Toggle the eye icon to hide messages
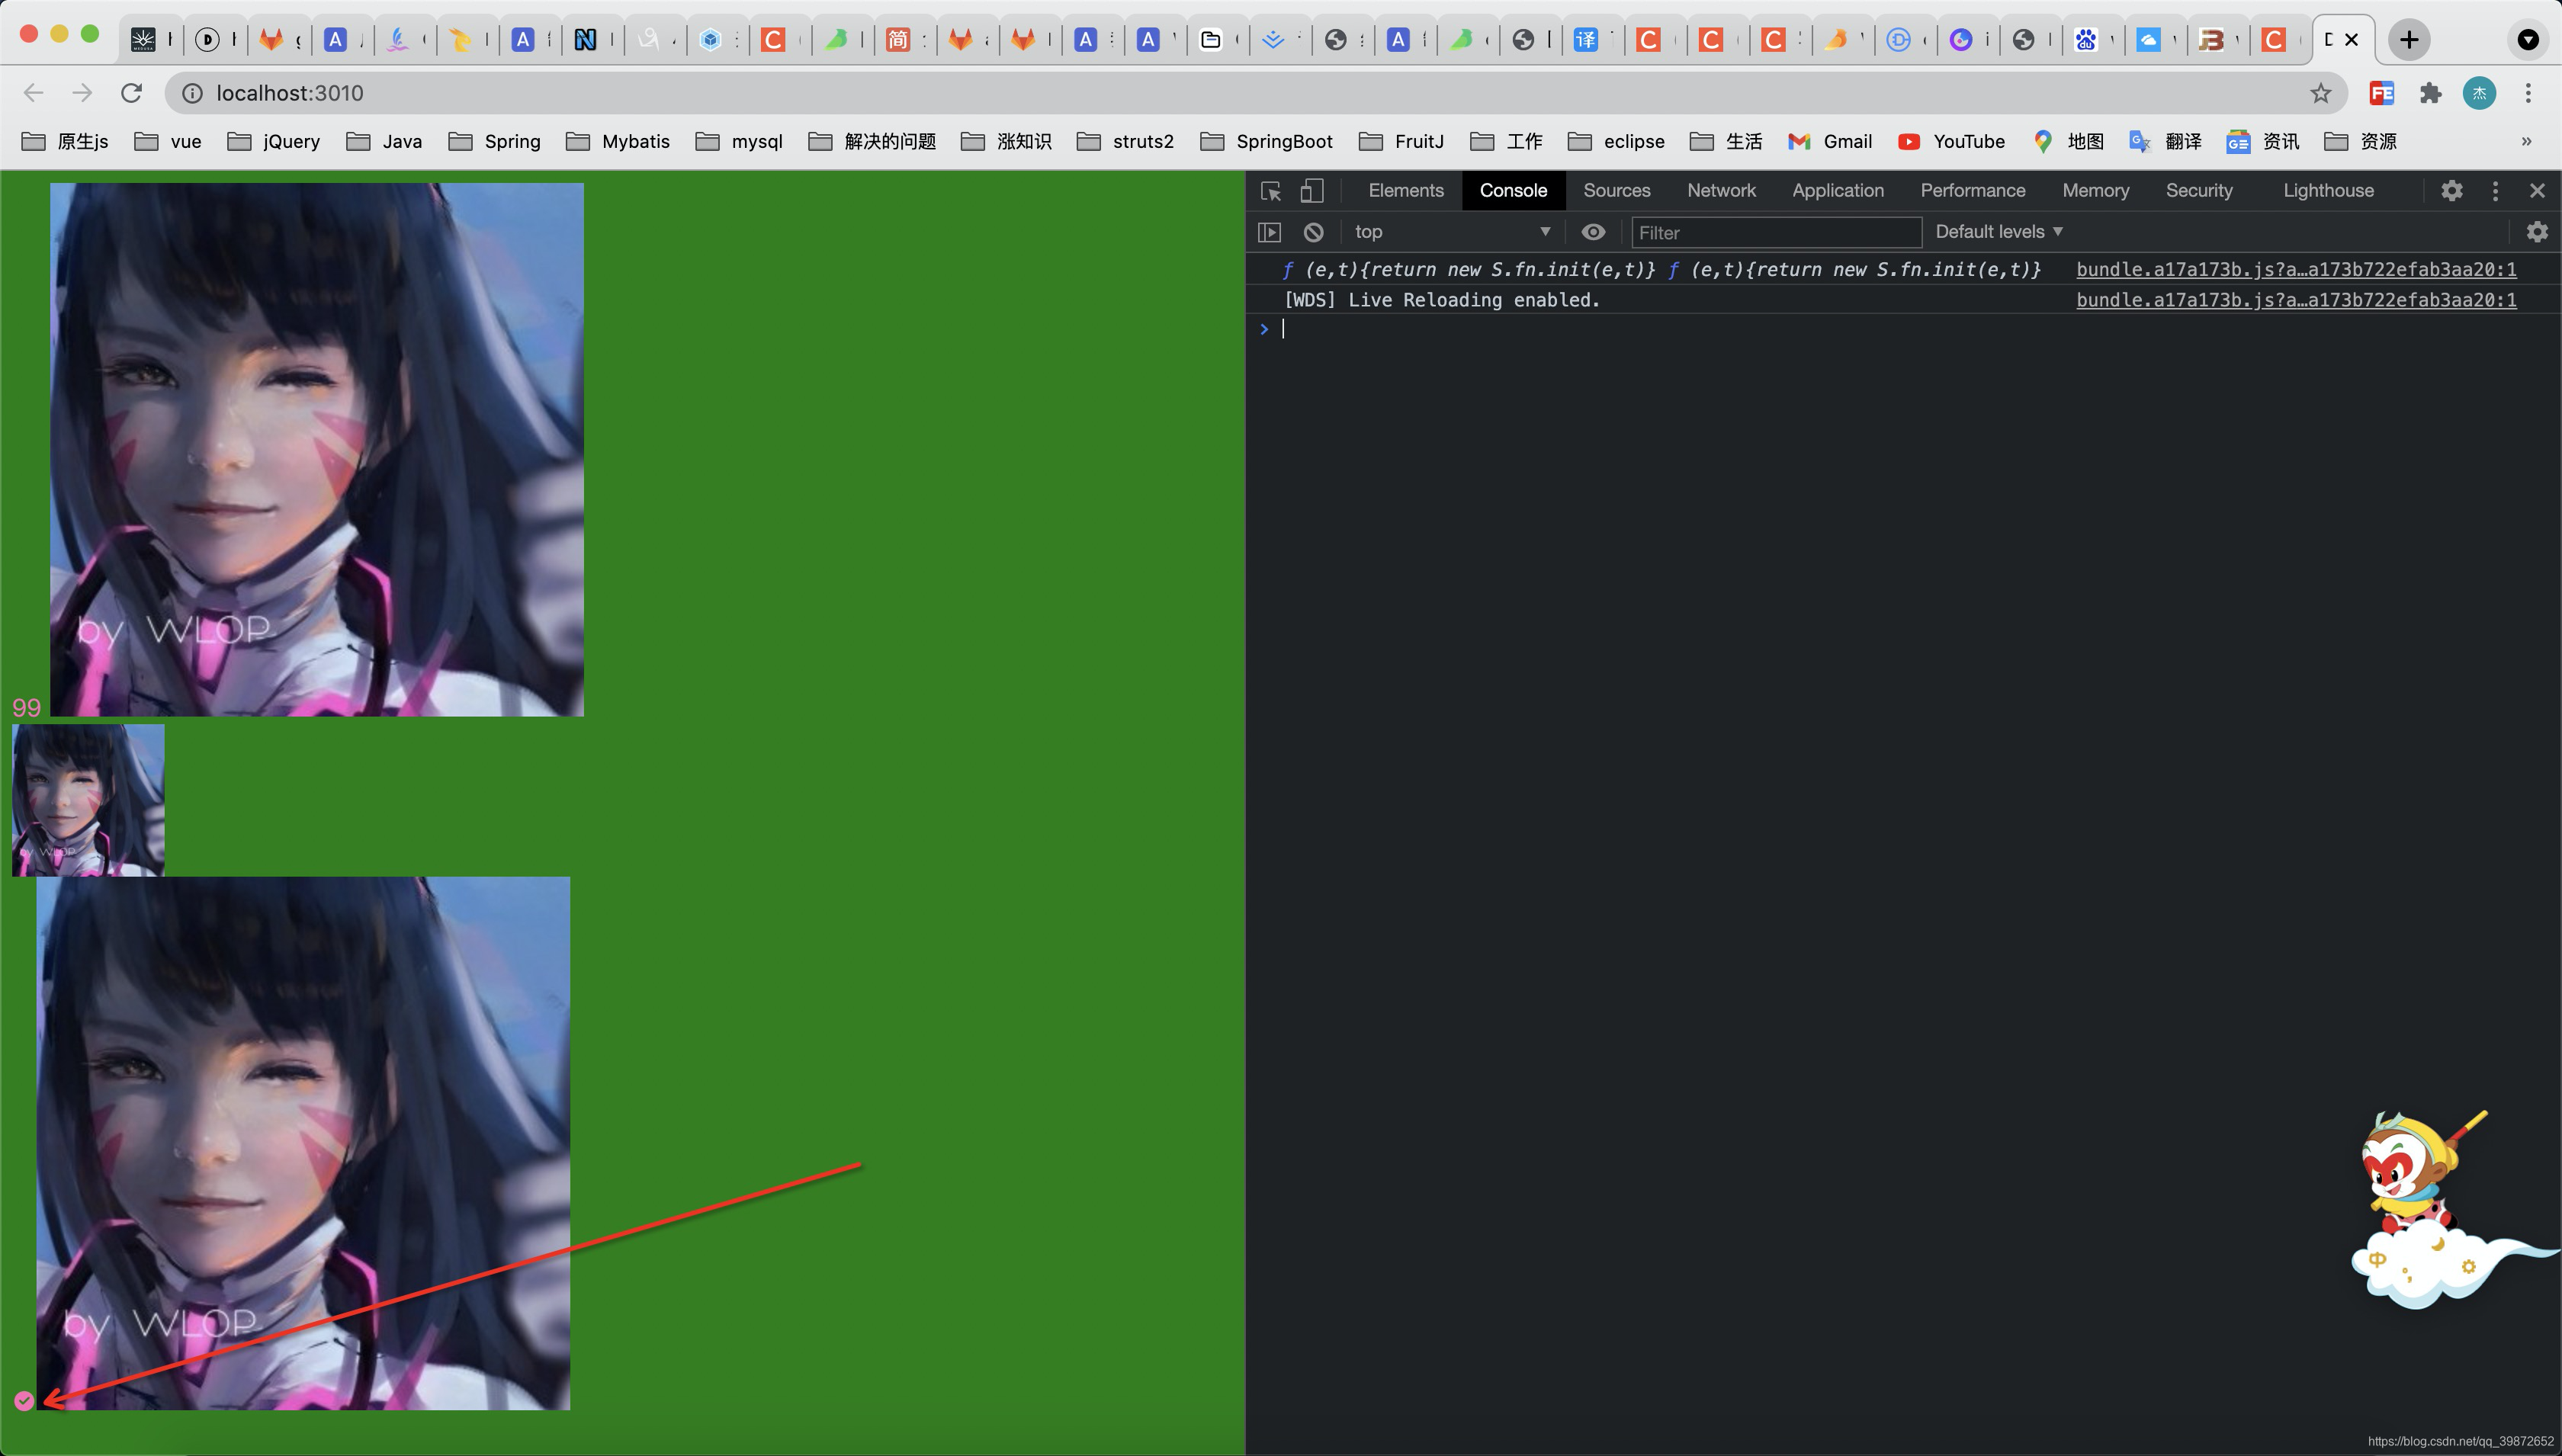Viewport: 2562px width, 1456px height. point(1592,230)
